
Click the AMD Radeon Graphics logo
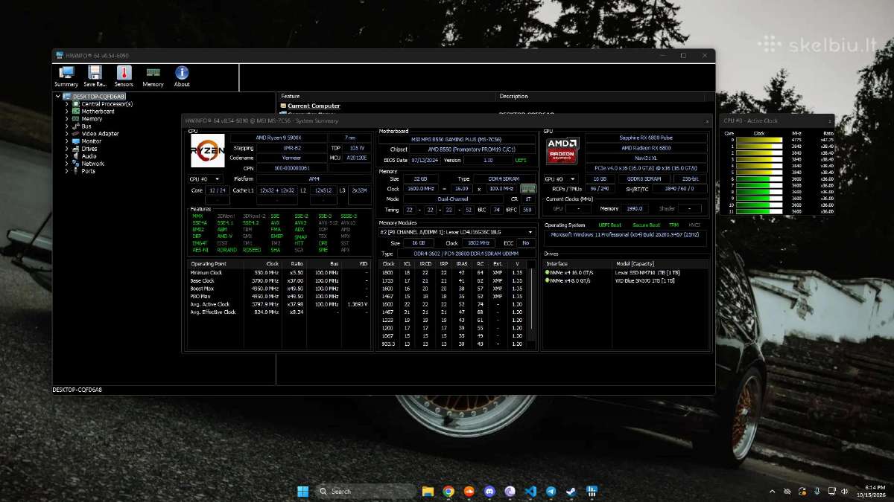coord(562,149)
